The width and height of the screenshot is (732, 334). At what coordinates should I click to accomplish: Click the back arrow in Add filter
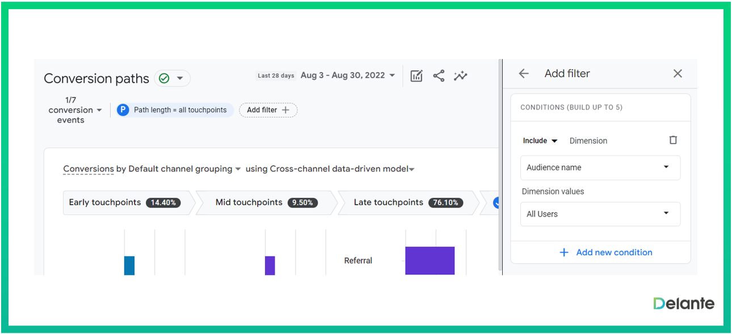(524, 74)
